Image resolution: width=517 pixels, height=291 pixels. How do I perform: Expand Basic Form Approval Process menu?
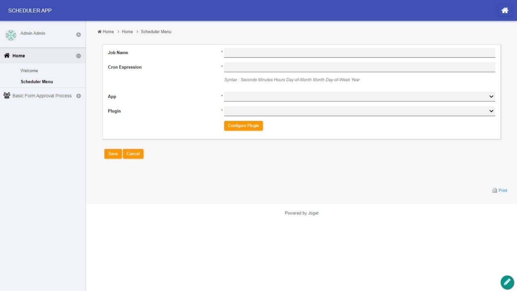point(78,96)
